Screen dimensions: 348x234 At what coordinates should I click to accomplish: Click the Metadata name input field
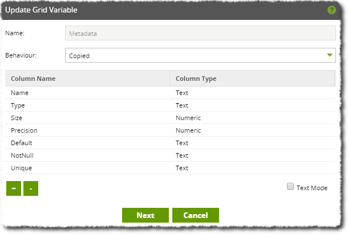[200, 33]
